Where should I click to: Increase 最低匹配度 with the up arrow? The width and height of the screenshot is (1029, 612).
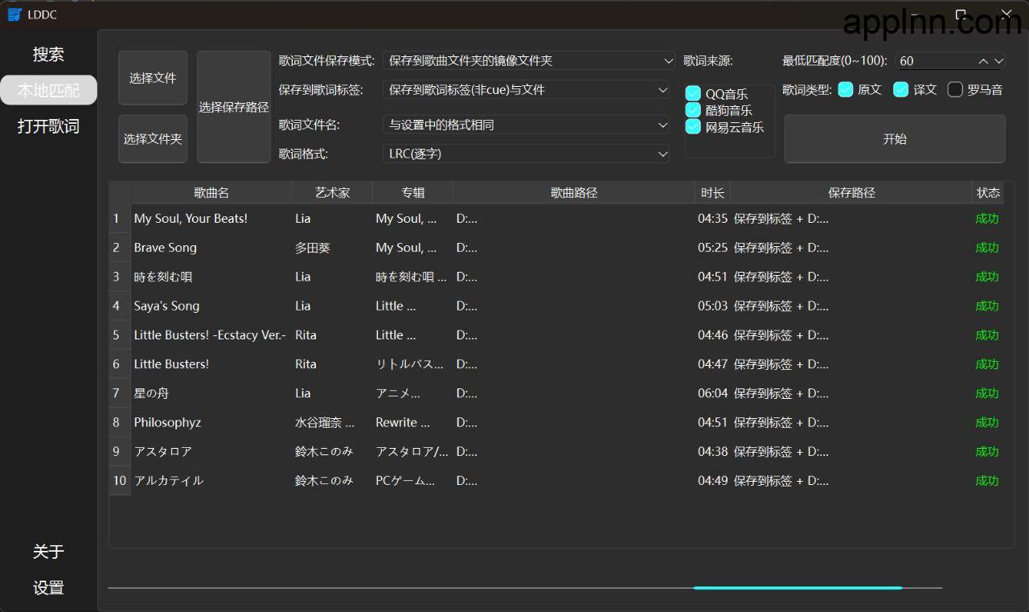[983, 61]
